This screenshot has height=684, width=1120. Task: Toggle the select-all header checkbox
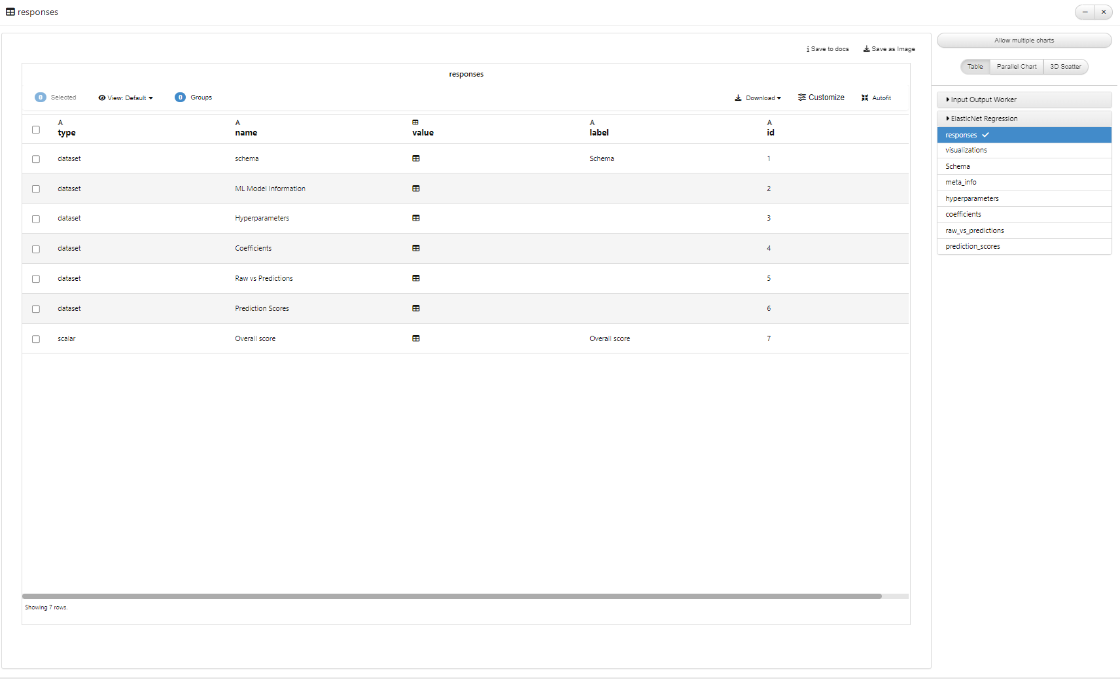click(36, 130)
